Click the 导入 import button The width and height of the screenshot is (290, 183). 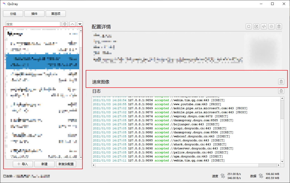[x=23, y=164]
